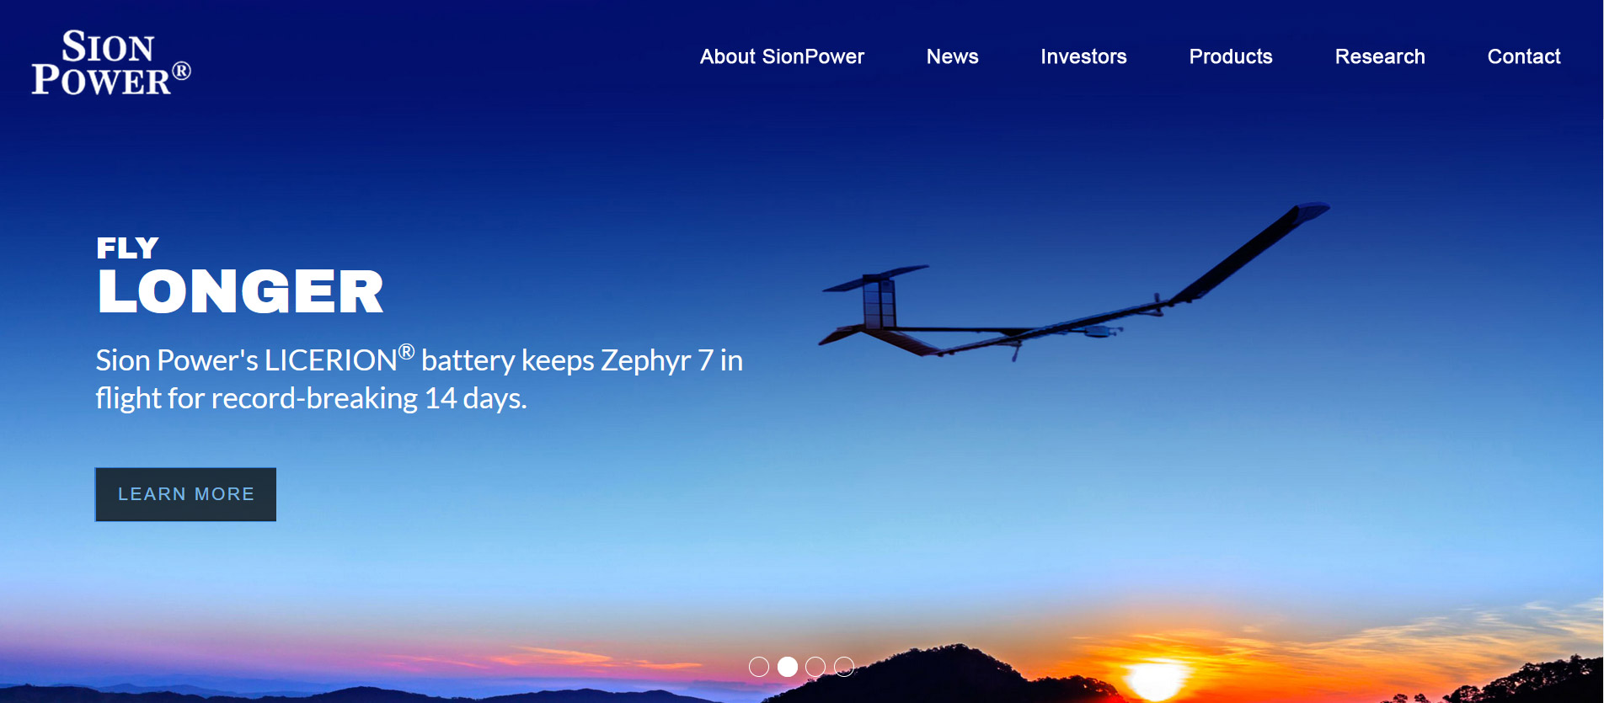Go to the News page
1604x703 pixels.
952,56
